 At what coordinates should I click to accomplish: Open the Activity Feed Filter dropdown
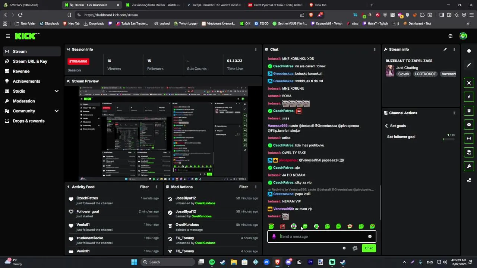coord(144,187)
